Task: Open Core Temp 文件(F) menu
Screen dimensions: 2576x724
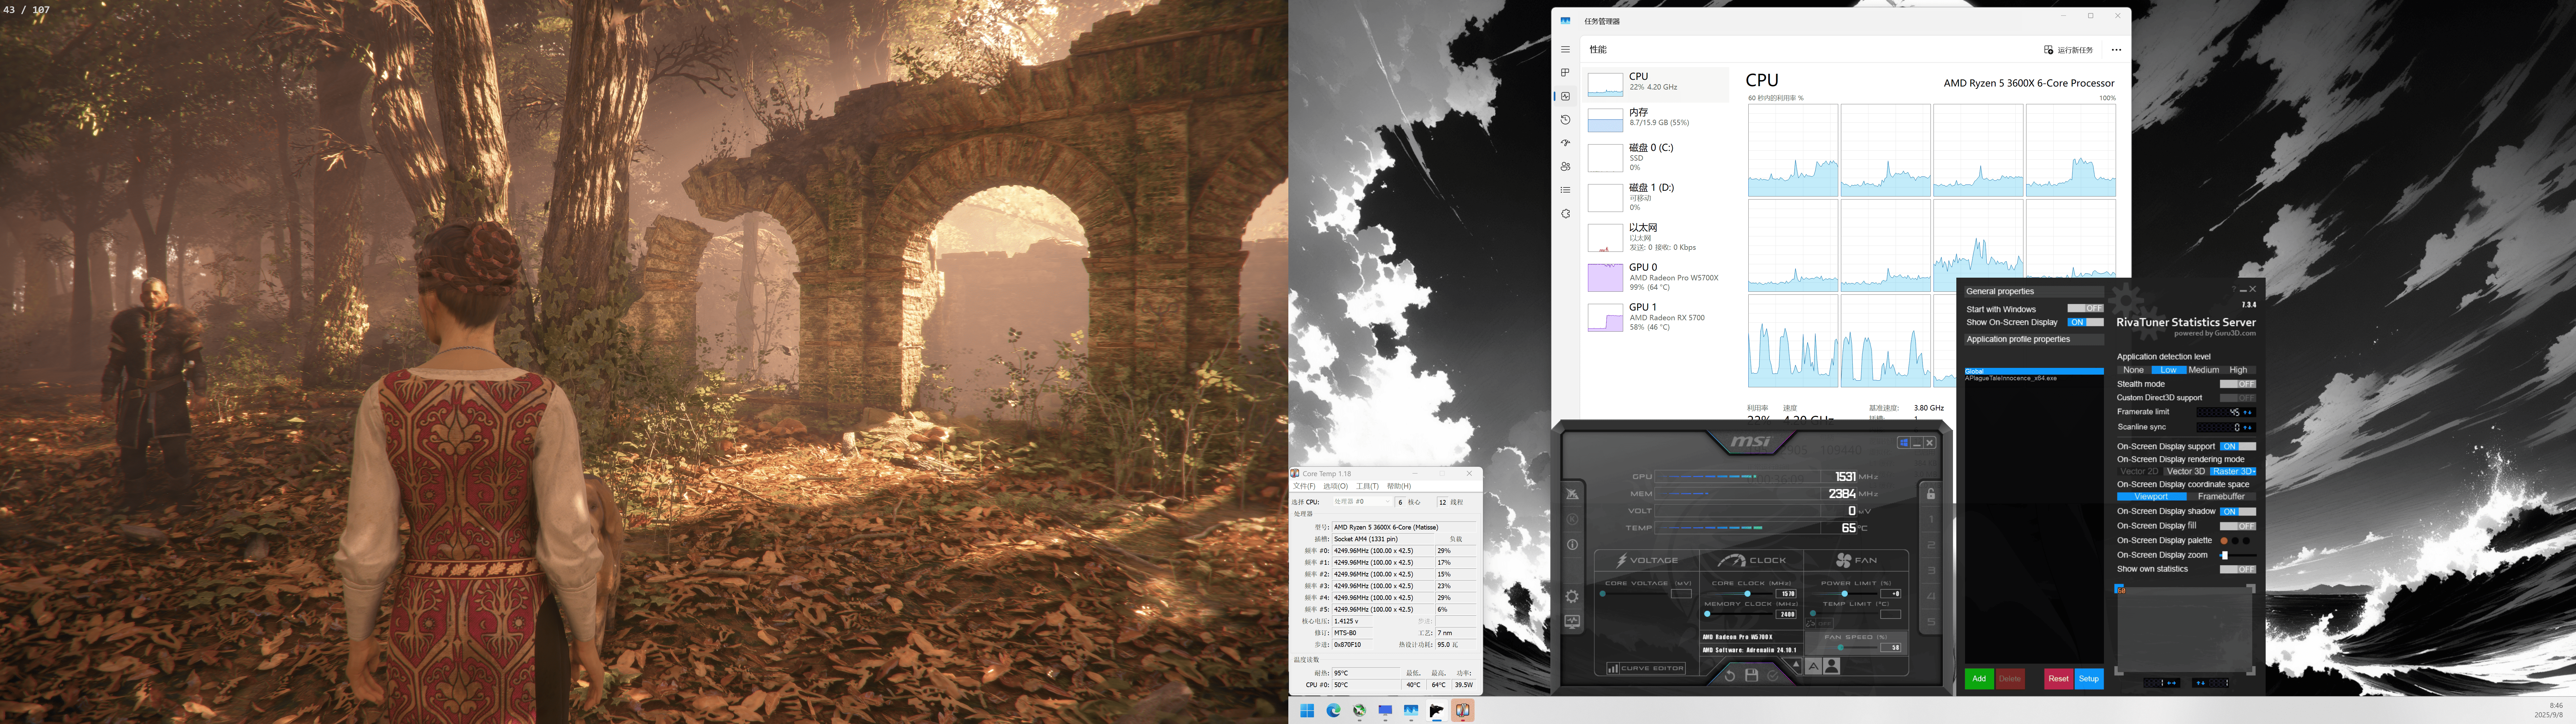Action: pyautogui.click(x=1304, y=486)
